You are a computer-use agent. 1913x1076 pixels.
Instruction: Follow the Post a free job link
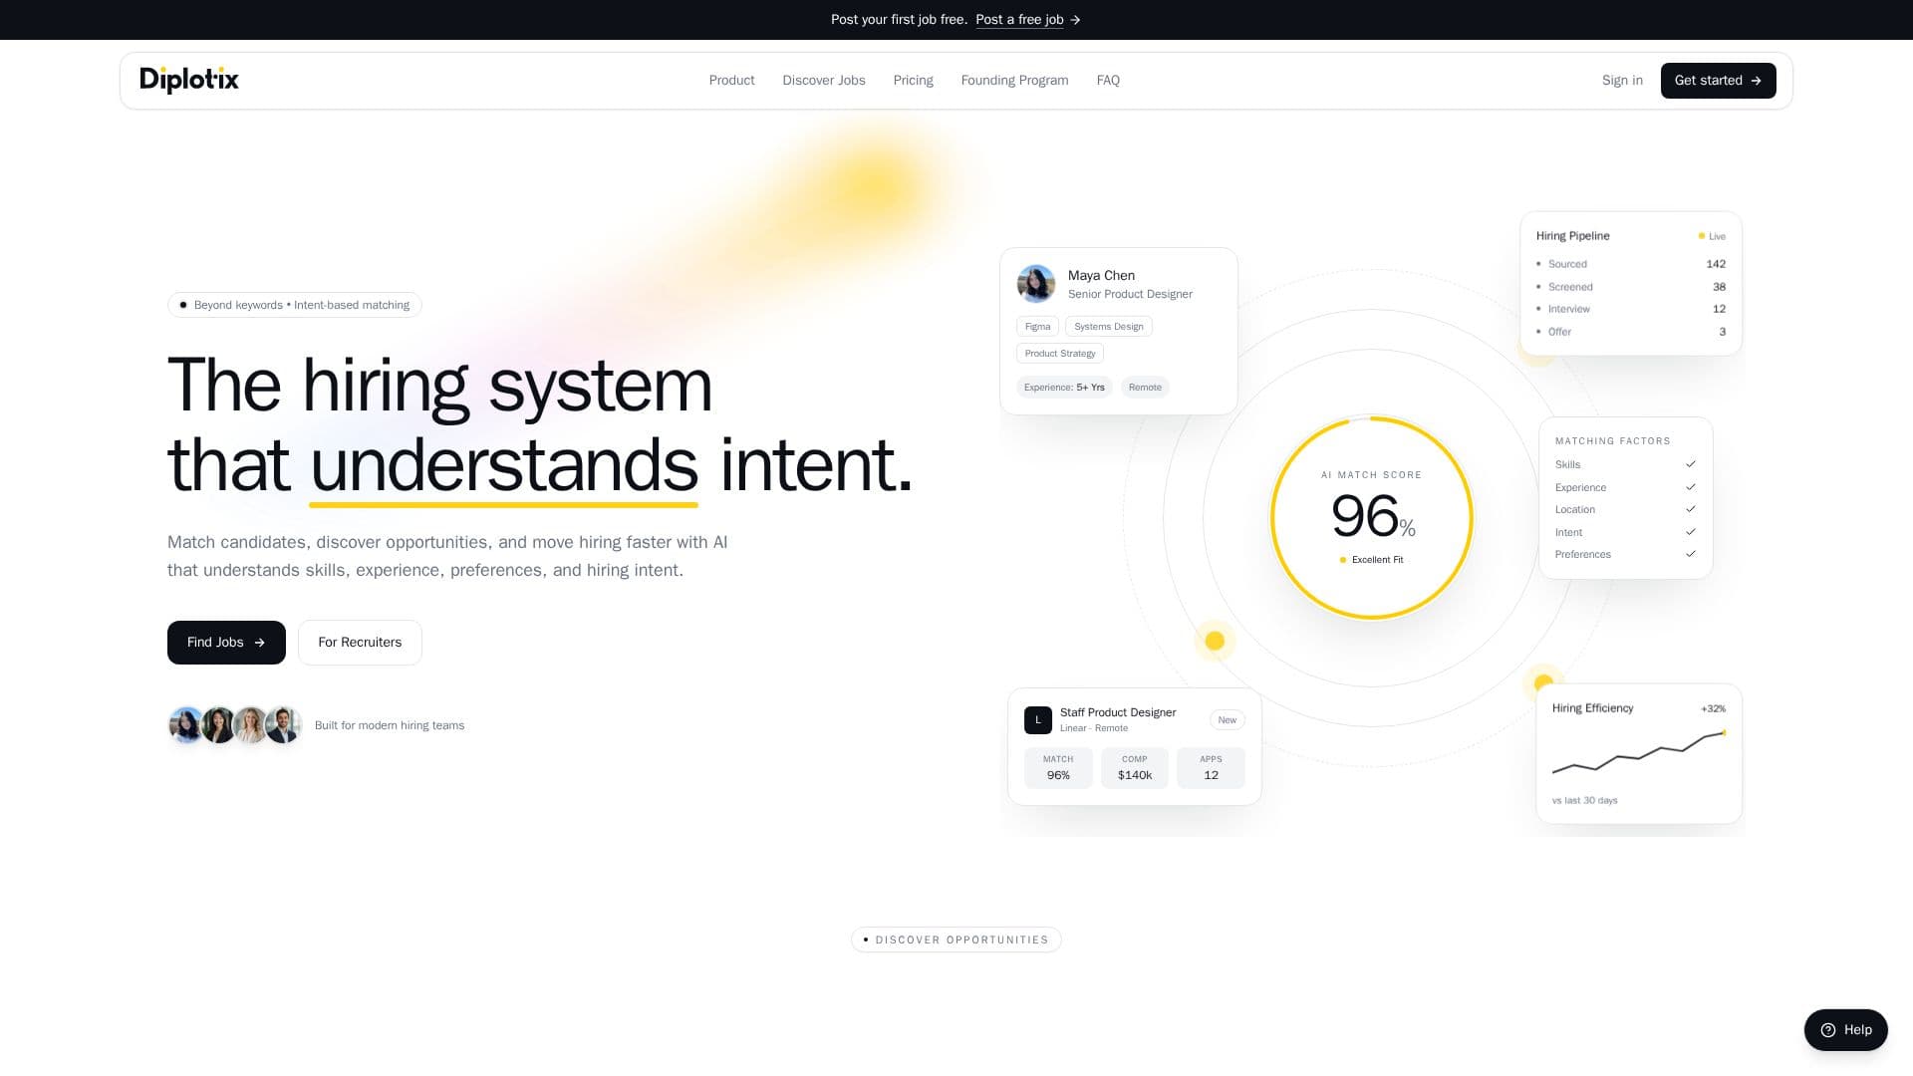(1028, 20)
